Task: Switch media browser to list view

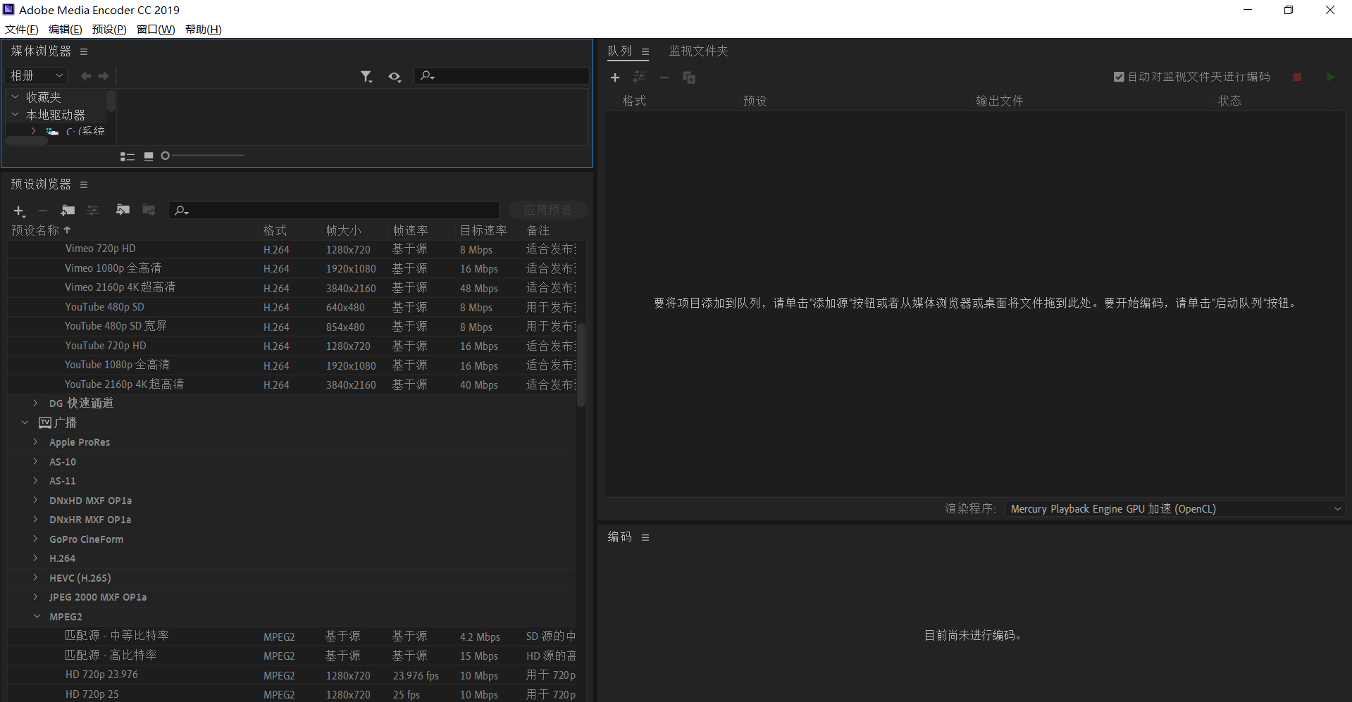Action: pyautogui.click(x=128, y=156)
